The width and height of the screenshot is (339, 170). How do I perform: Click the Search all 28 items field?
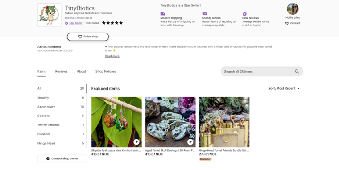coord(262,71)
